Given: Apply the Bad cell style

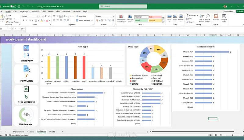Looking at the screenshot, I should [x=155, y=17].
